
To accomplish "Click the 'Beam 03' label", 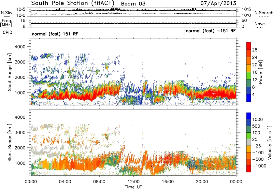I will pos(133,4).
